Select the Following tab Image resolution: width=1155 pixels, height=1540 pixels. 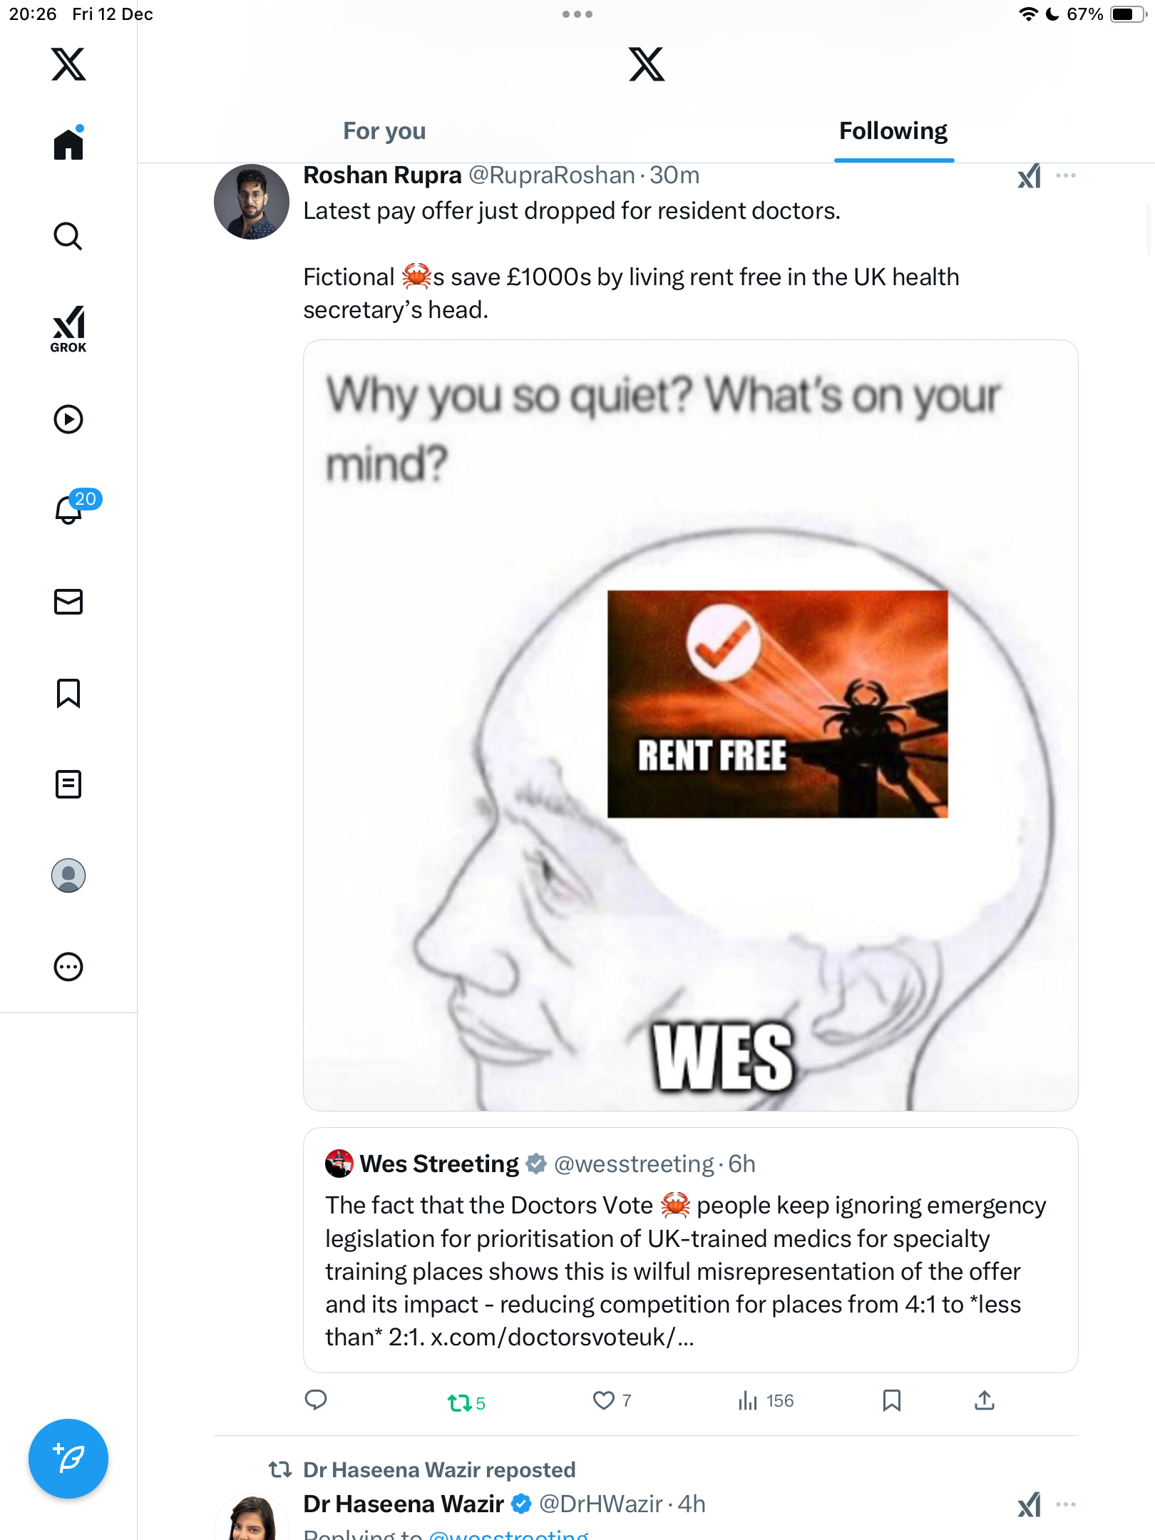point(893,131)
